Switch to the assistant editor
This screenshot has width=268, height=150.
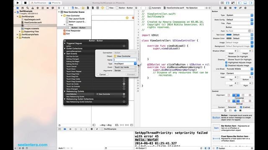click(228, 3)
